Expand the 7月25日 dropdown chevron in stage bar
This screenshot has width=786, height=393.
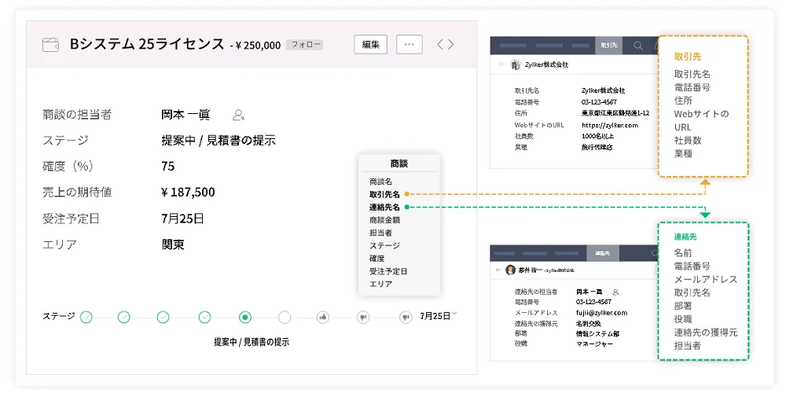click(x=454, y=314)
